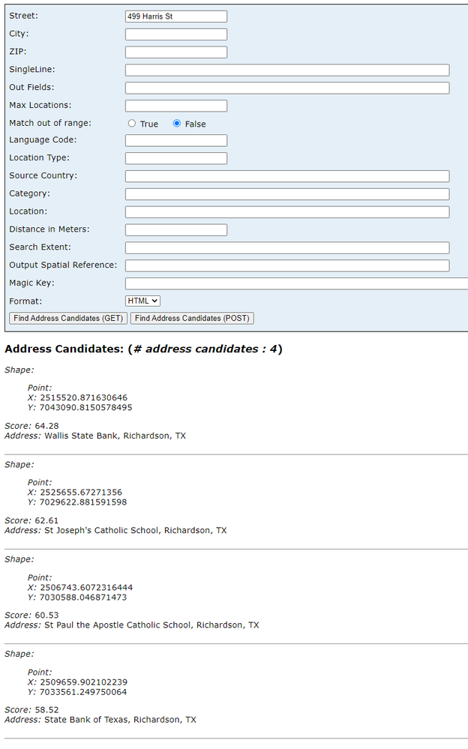Focus the Max Locations field
The height and width of the screenshot is (749, 468).
pos(176,106)
